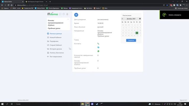Go to next month in schedule calendar
189x106 pixels.
pyautogui.click(x=140, y=19)
